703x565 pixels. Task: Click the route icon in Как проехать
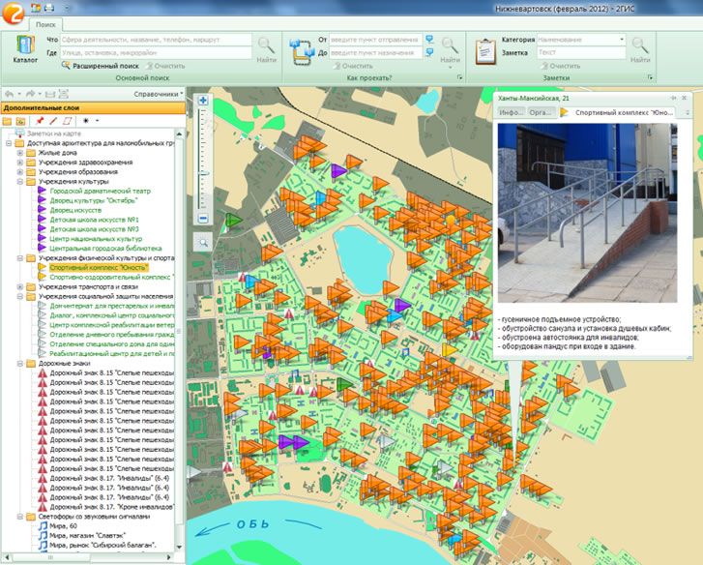pyautogui.click(x=303, y=51)
